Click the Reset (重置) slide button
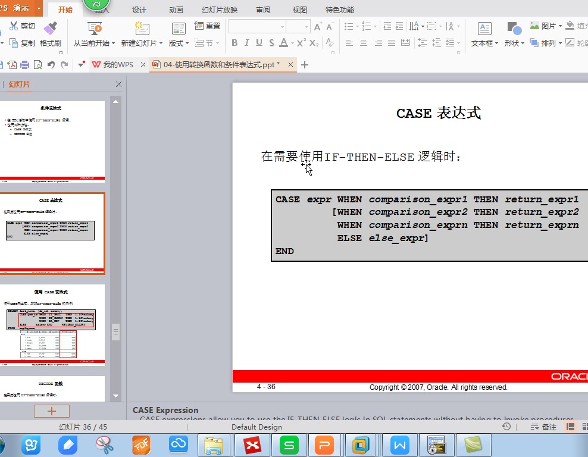The image size is (588, 457). click(208, 26)
